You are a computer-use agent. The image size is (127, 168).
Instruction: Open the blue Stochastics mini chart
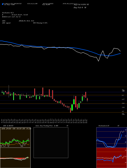112,137
